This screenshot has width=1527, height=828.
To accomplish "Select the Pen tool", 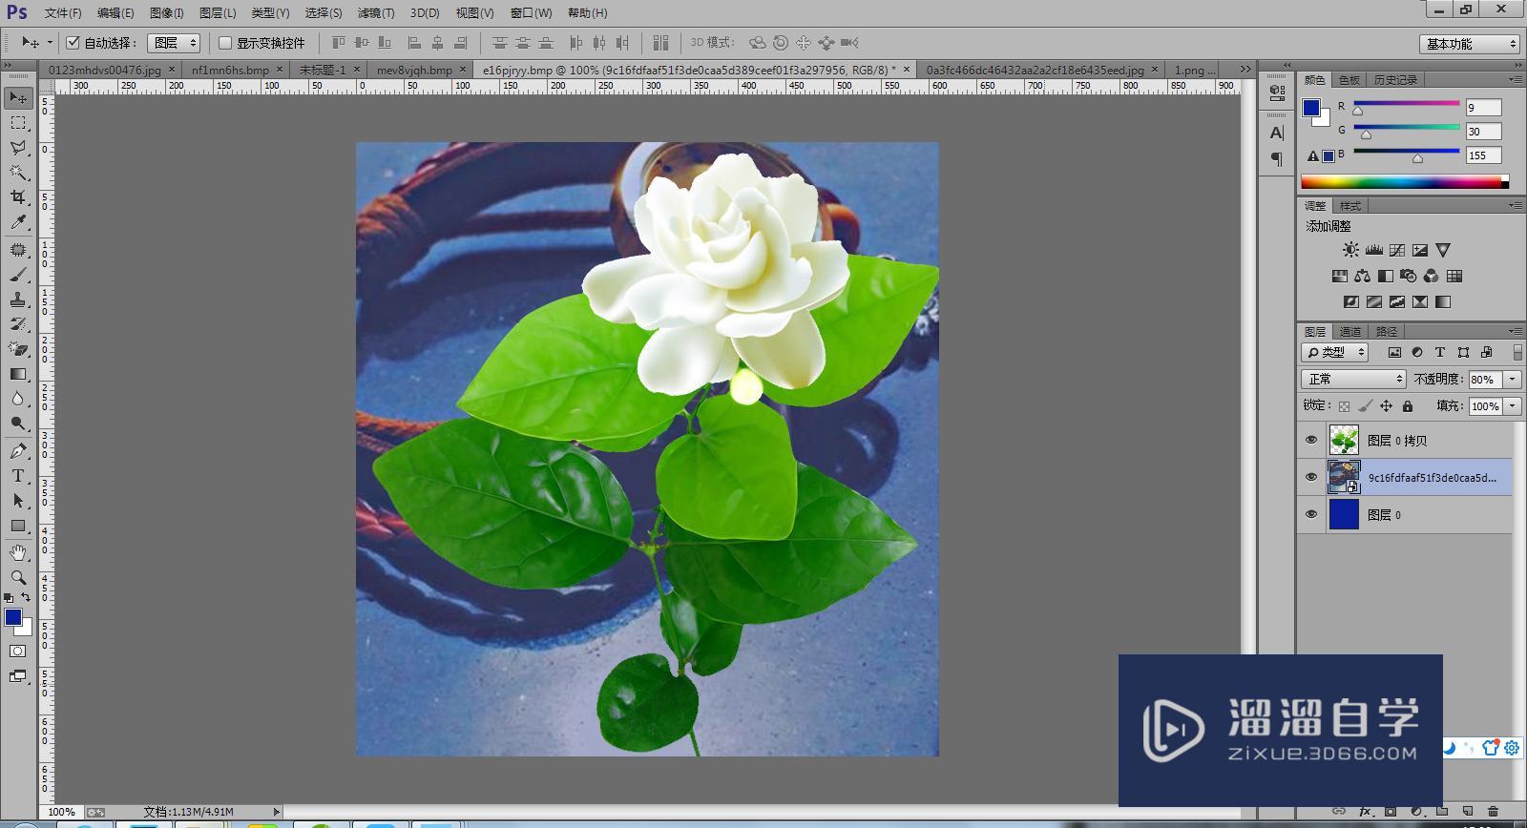I will (x=18, y=451).
